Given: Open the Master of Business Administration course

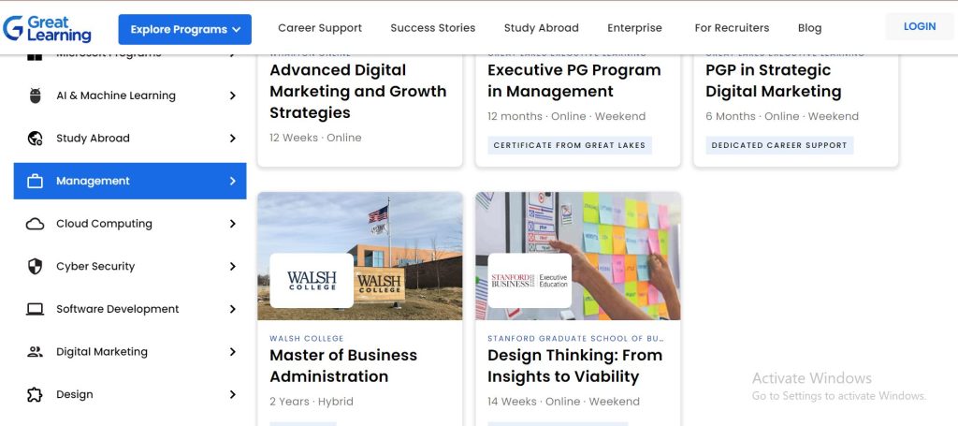Looking at the screenshot, I should click(x=343, y=366).
